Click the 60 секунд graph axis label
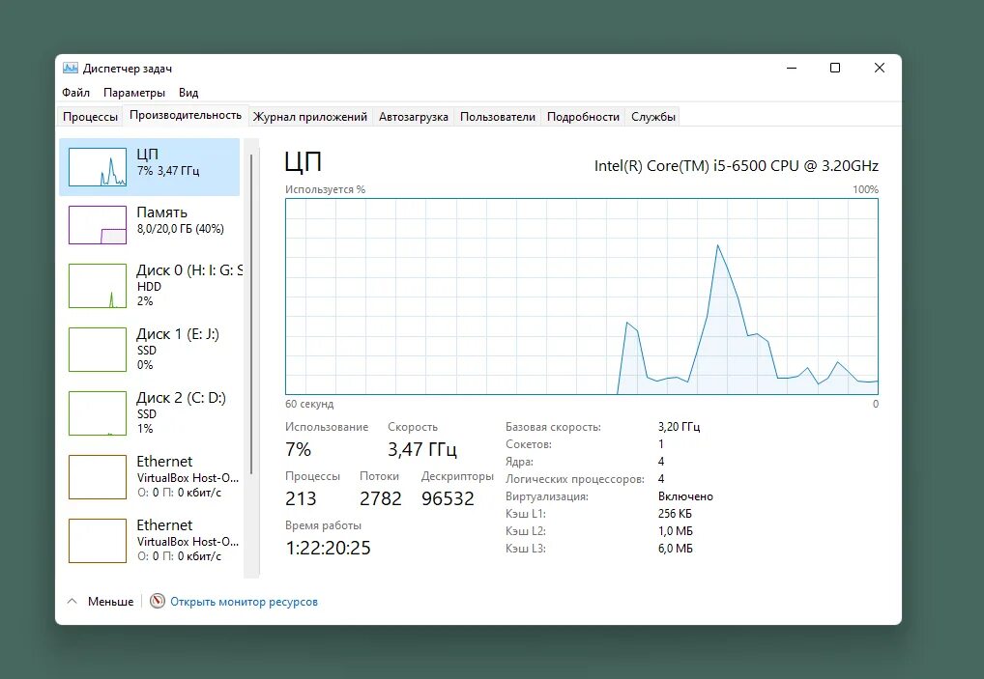This screenshot has width=984, height=679. click(x=309, y=404)
